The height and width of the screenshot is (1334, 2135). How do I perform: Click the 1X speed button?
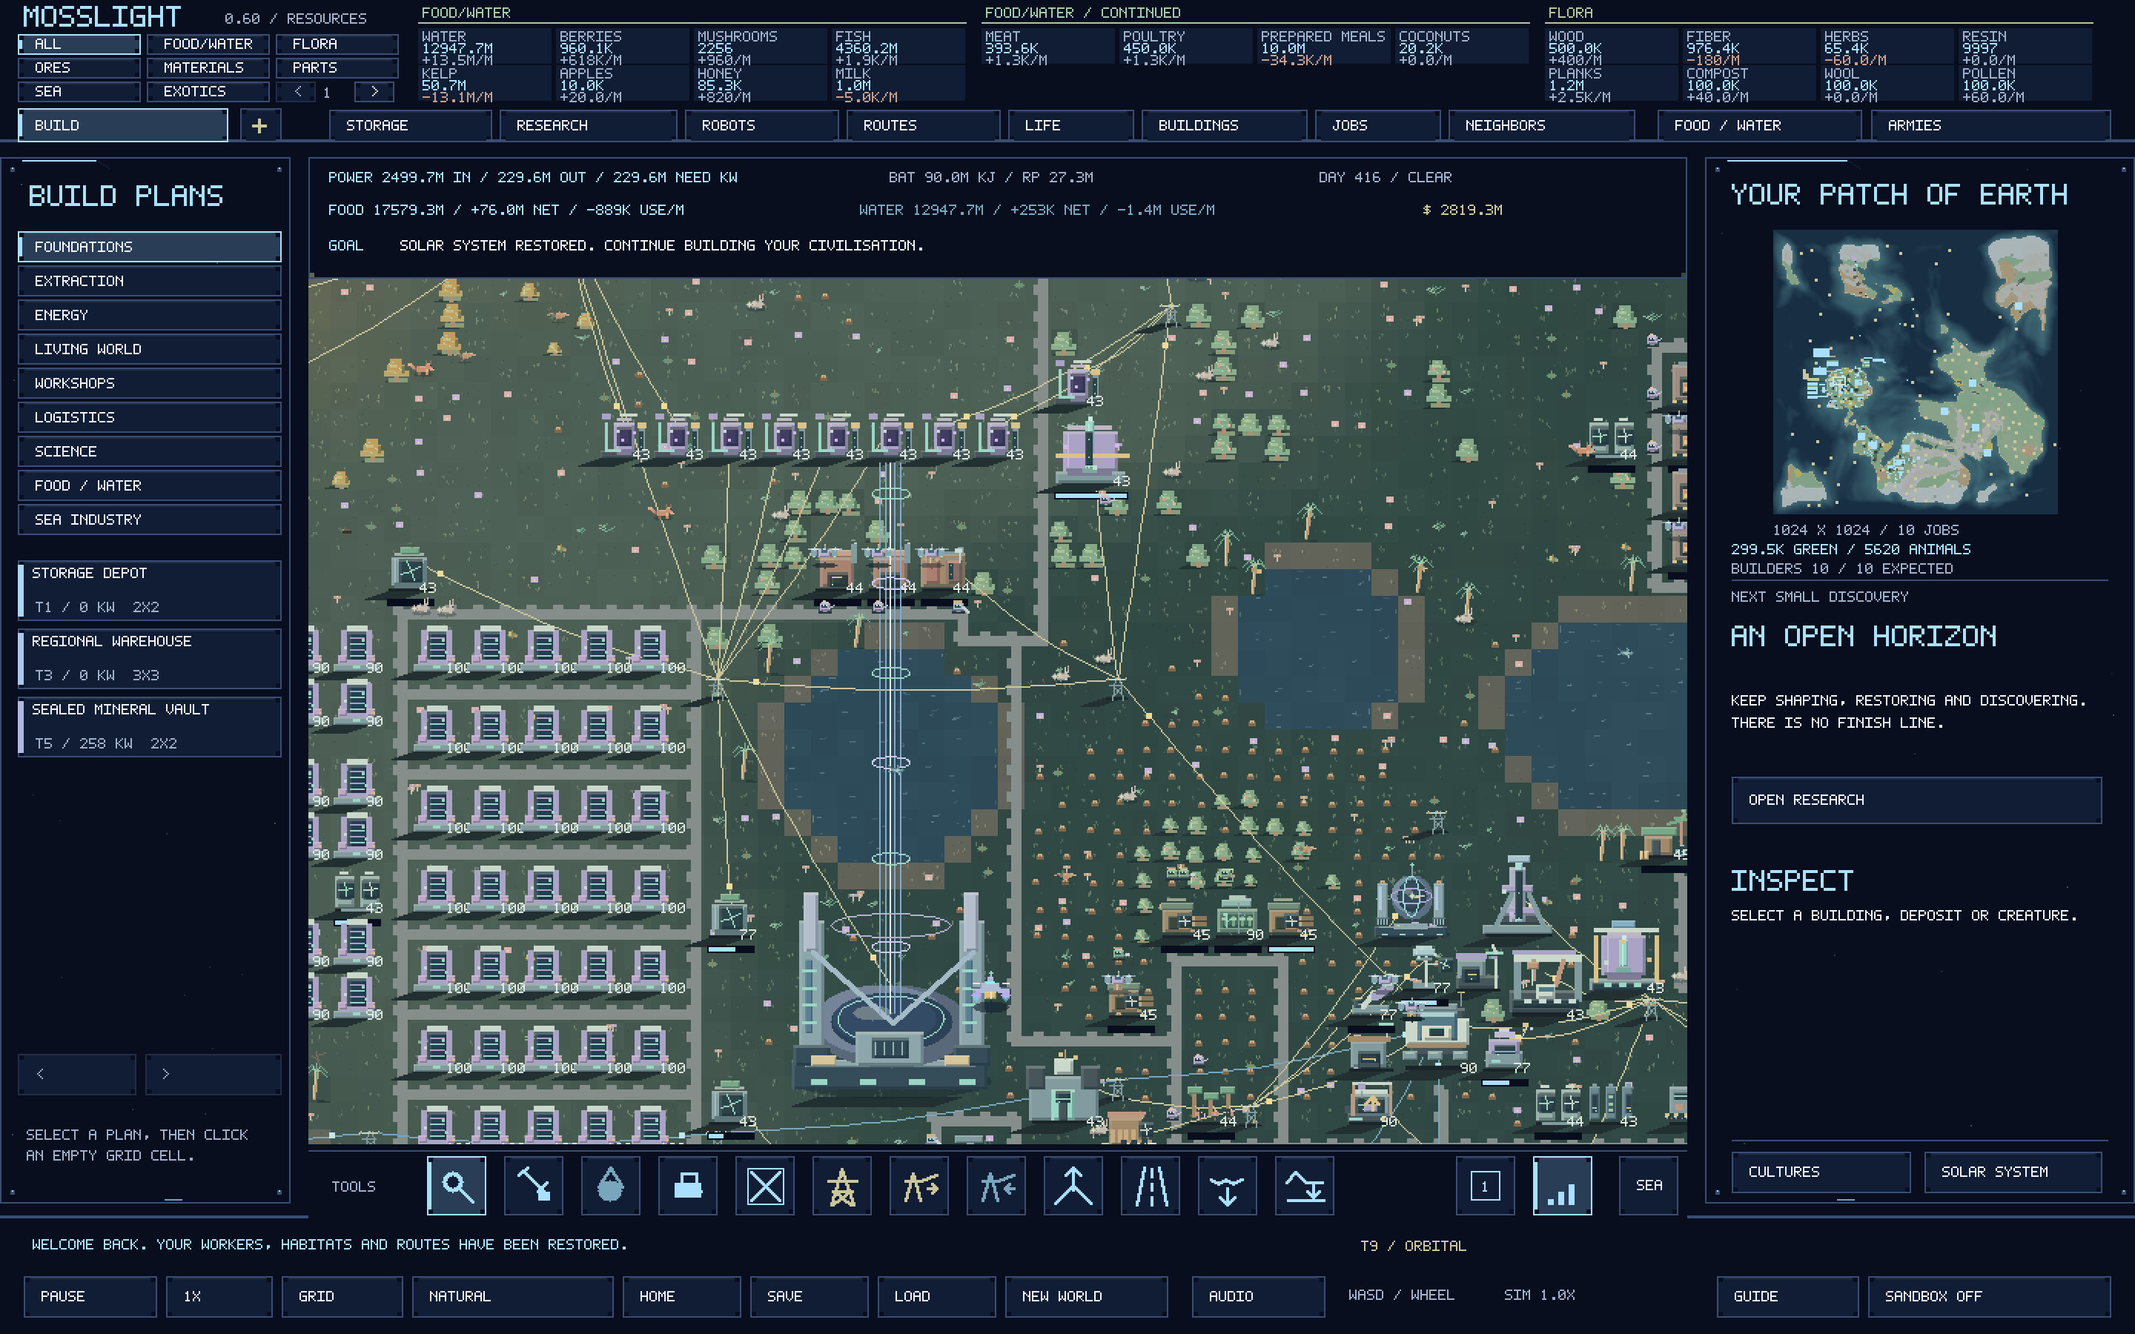[219, 1296]
